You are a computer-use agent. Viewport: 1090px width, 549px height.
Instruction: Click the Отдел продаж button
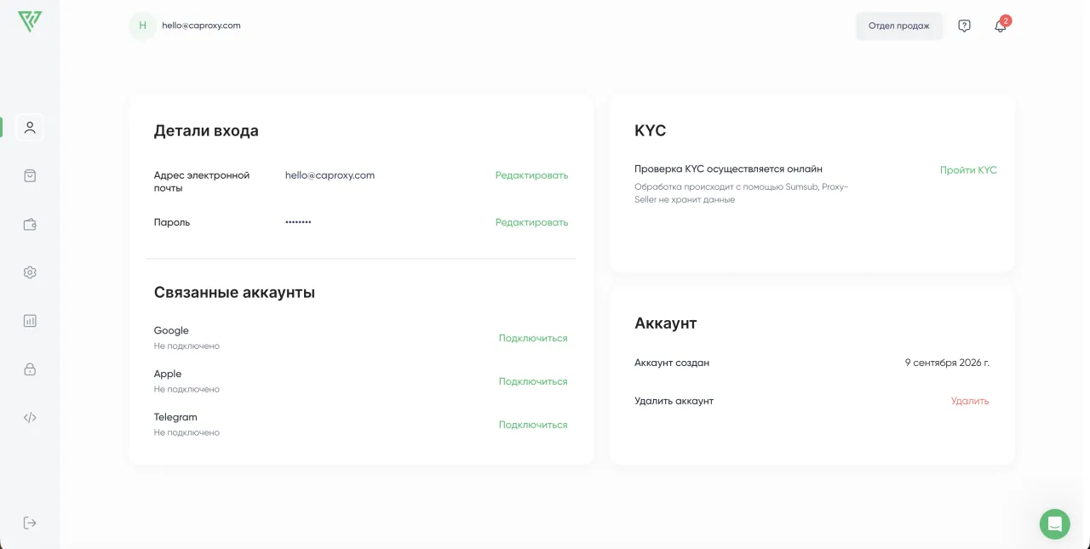click(899, 26)
